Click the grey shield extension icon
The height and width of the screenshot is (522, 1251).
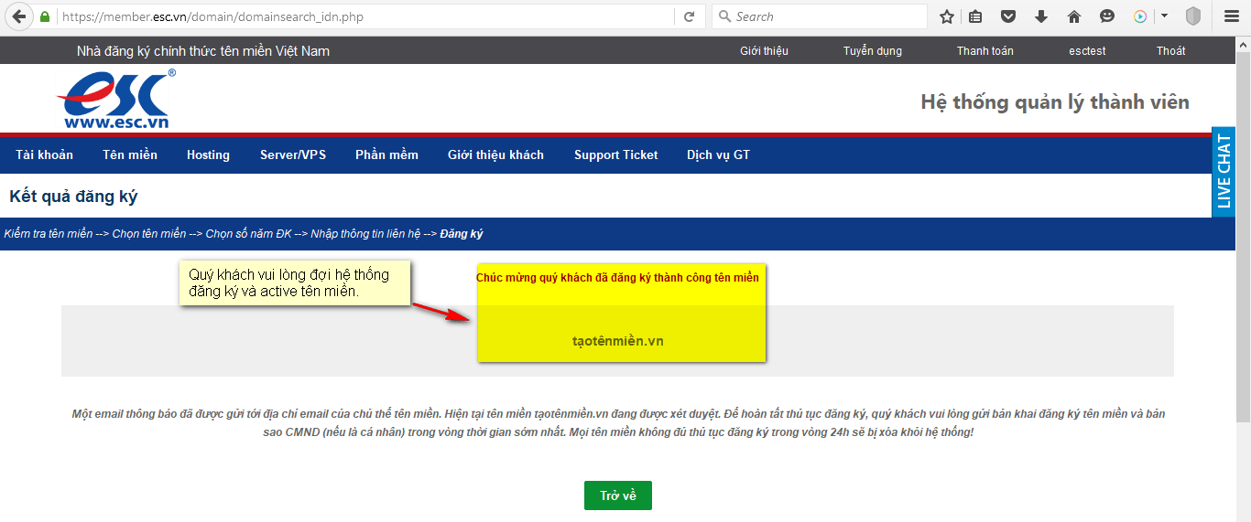(1193, 16)
